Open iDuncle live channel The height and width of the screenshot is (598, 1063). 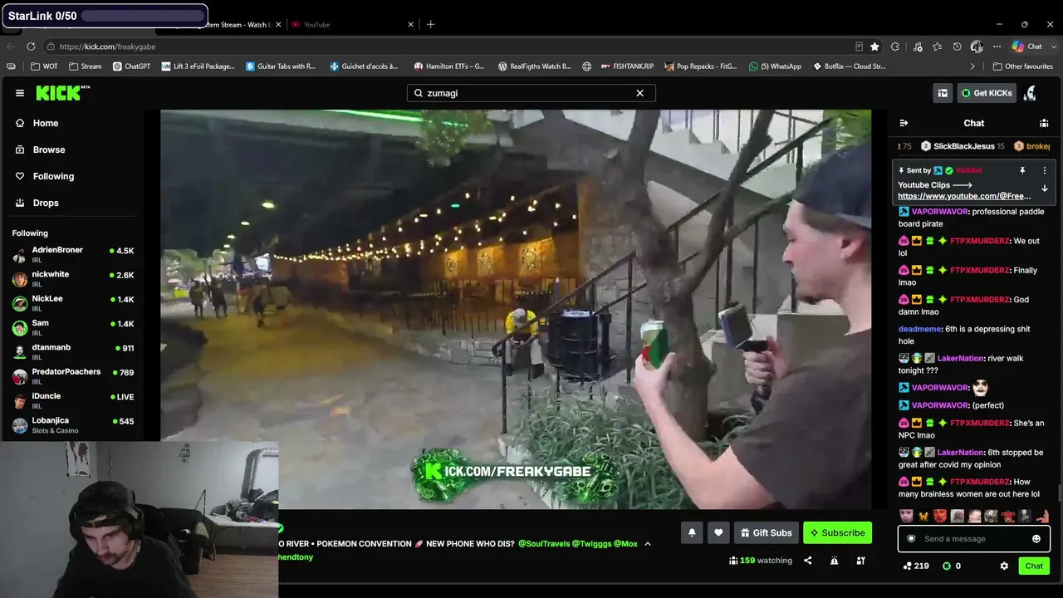[73, 401]
